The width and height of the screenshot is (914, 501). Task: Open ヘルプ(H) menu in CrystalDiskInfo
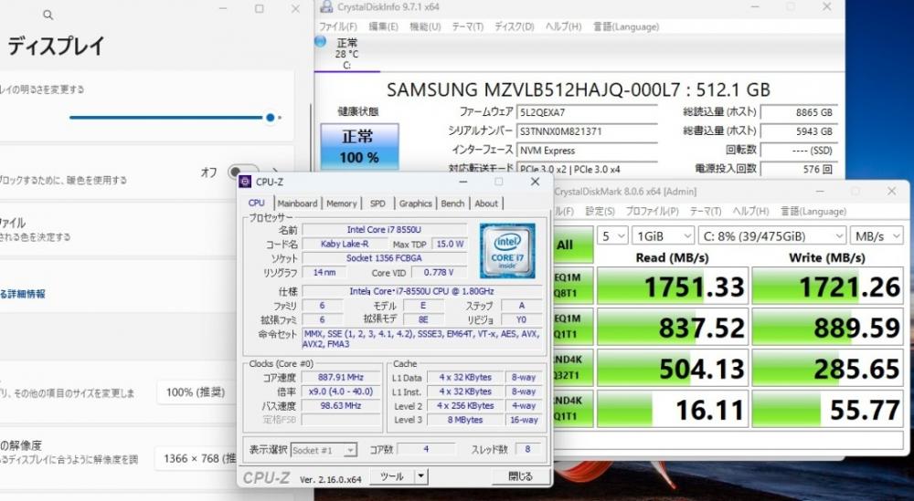click(563, 26)
